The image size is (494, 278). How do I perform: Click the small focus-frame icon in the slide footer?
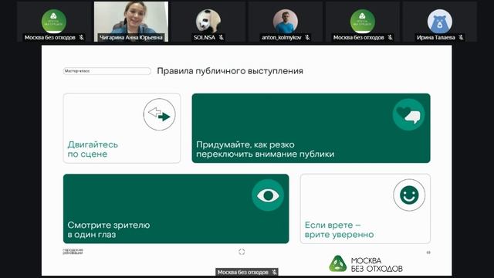[242, 252]
